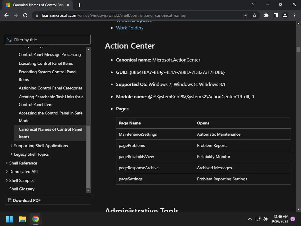
Task: Click the Action Center heading
Action: click(x=130, y=46)
